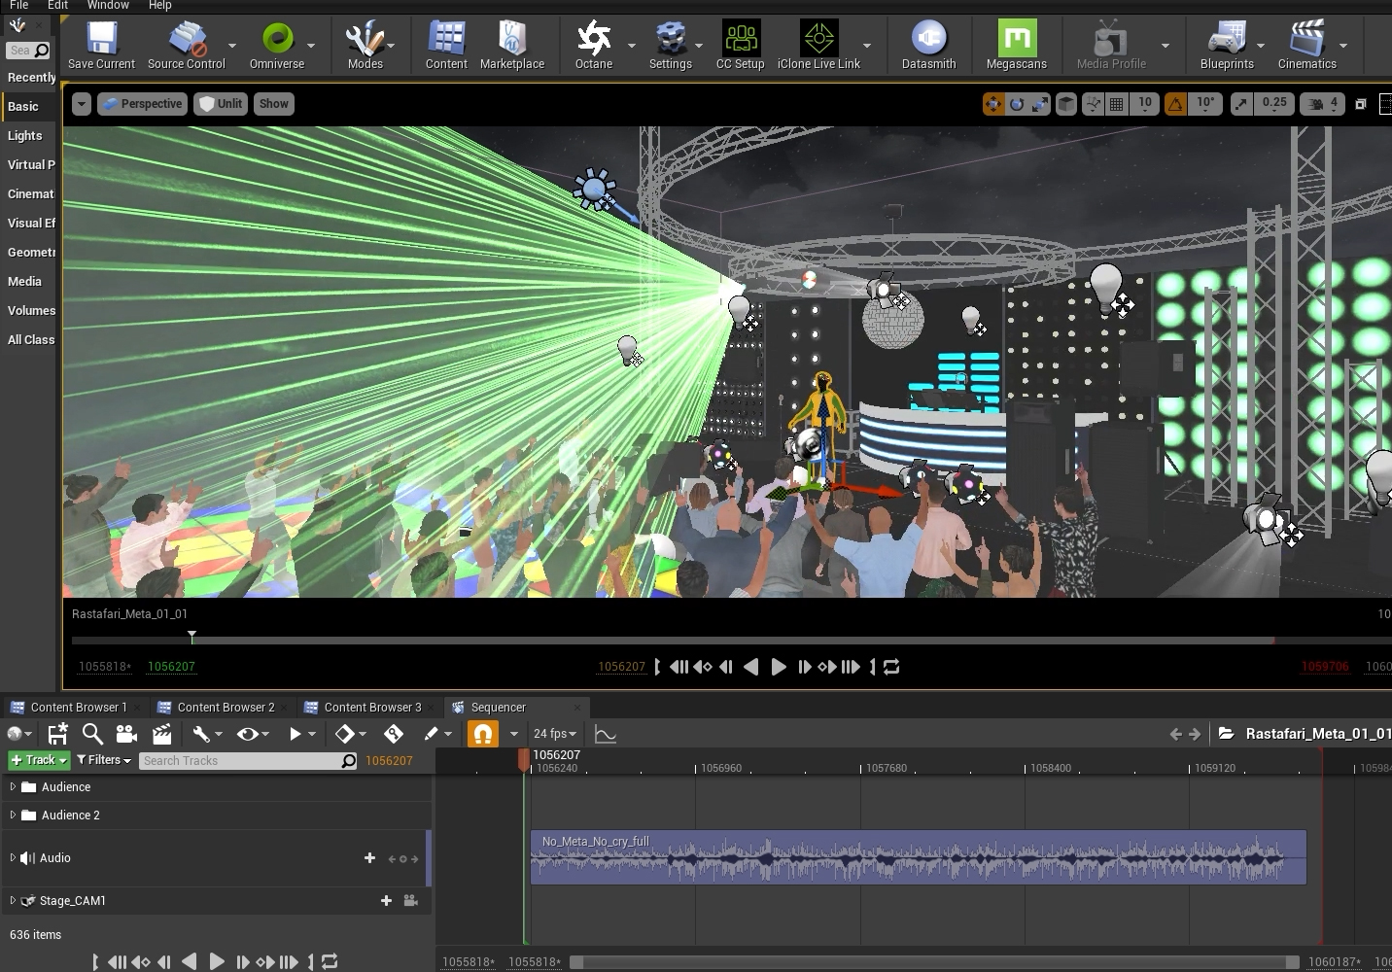Screen dimensions: 1392x972
Task: Select the Volumes placement category
Action: [31, 310]
